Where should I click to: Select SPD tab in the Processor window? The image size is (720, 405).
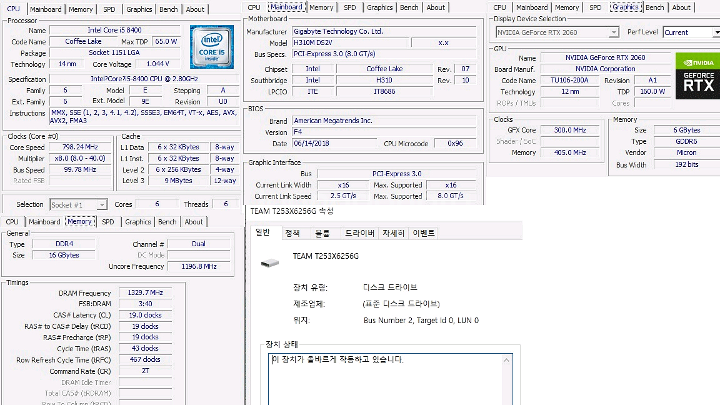click(109, 9)
